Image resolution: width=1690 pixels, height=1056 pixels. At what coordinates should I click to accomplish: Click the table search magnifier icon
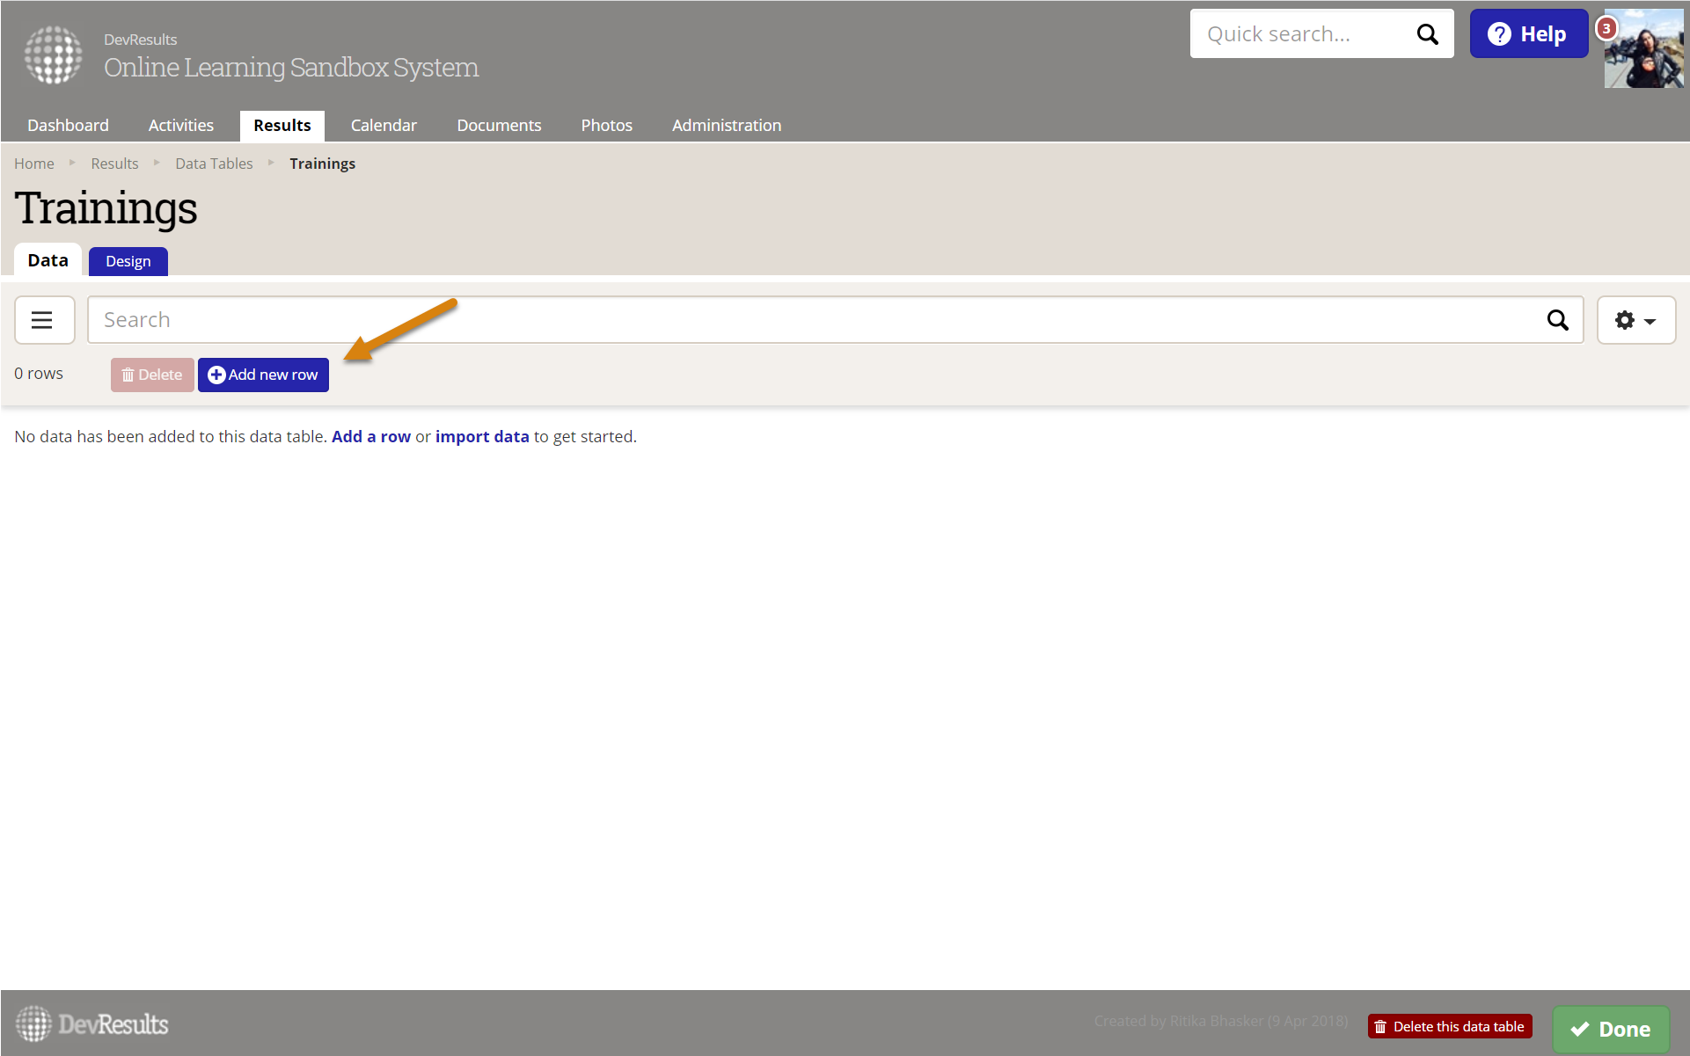pyautogui.click(x=1557, y=320)
